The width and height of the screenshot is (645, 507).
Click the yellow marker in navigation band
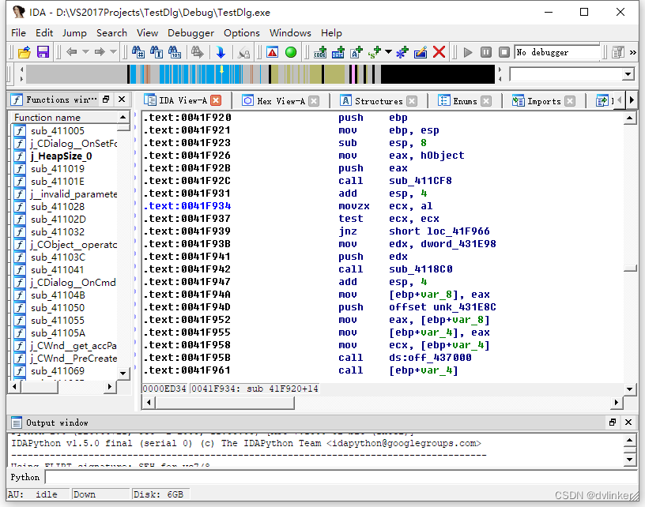(221, 69)
